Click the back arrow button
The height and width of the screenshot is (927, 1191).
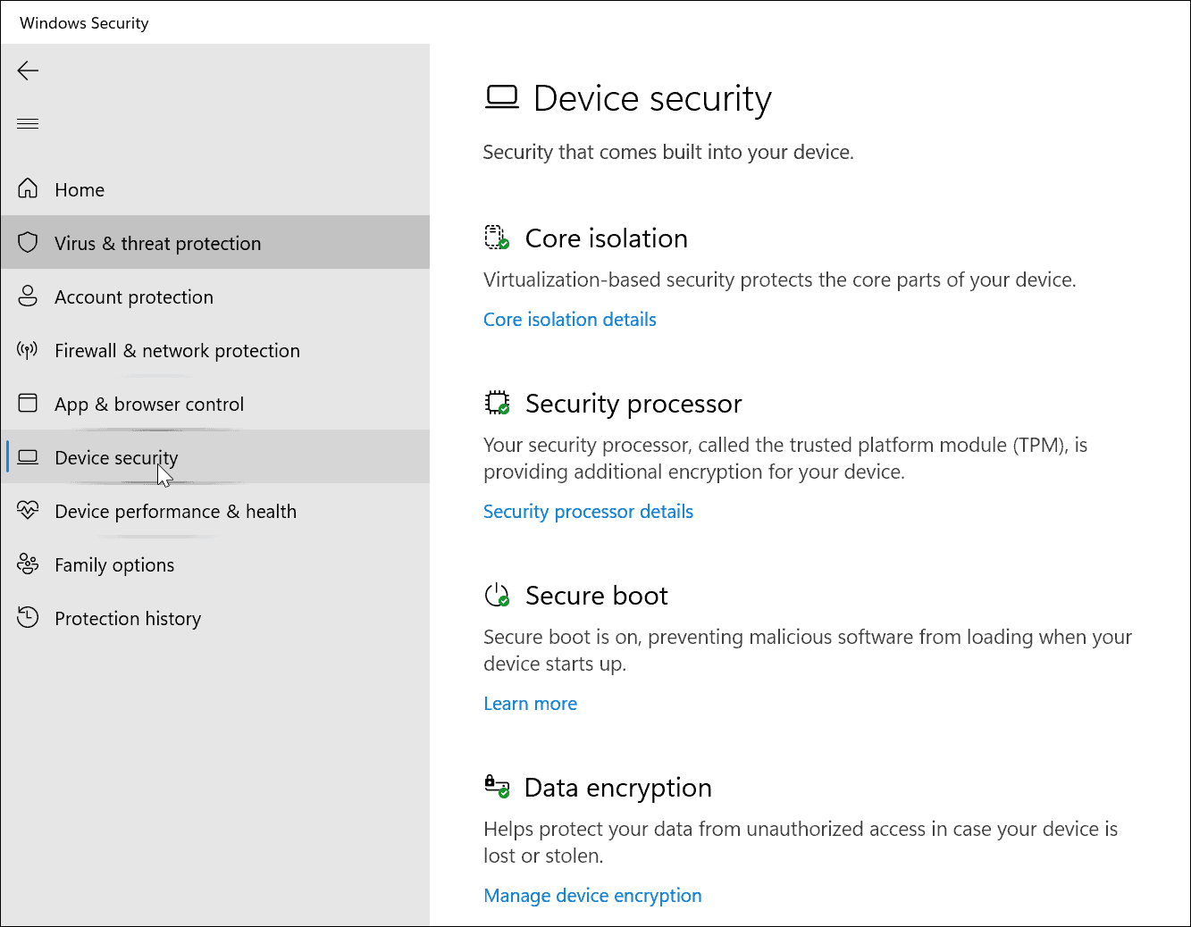pyautogui.click(x=28, y=71)
